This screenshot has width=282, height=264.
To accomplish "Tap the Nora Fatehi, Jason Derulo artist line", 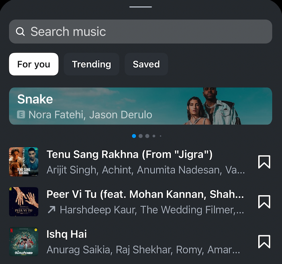I will coord(90,115).
